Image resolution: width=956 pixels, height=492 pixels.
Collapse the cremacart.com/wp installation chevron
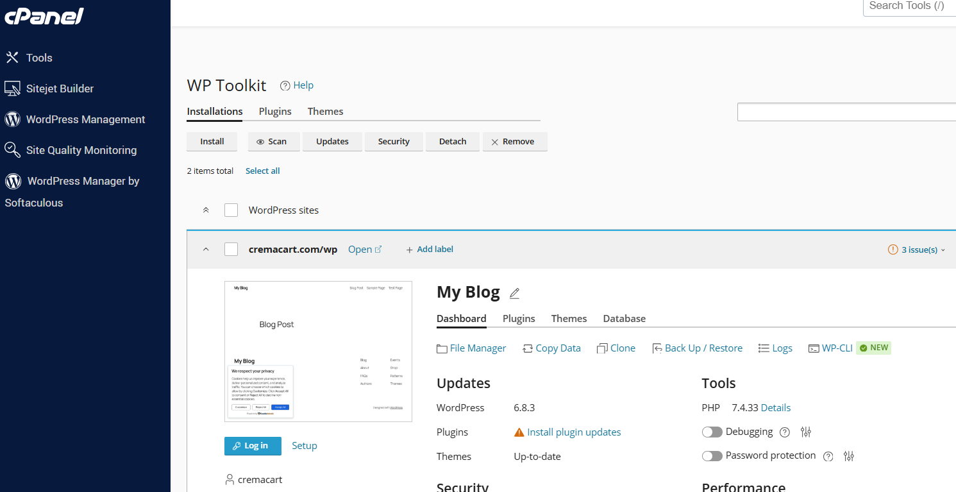tap(206, 250)
